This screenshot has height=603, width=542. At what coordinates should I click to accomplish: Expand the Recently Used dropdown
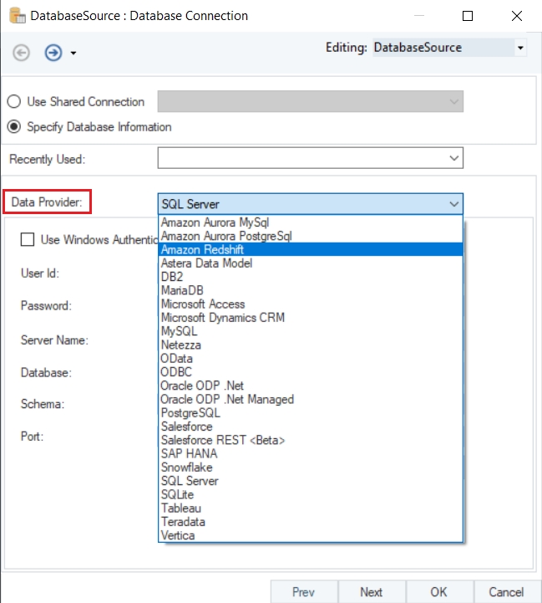[453, 158]
